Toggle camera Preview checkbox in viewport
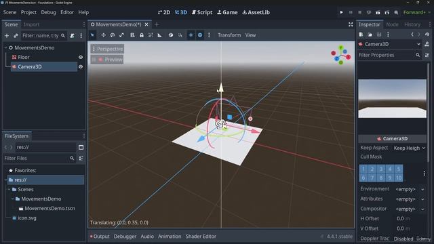The image size is (434, 244). 107,60
